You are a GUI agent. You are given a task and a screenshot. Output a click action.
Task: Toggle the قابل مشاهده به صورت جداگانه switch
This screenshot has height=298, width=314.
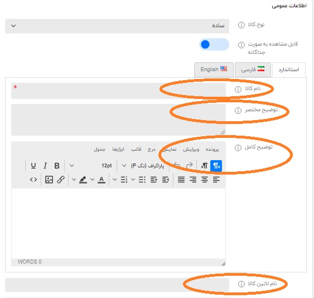pos(214,44)
